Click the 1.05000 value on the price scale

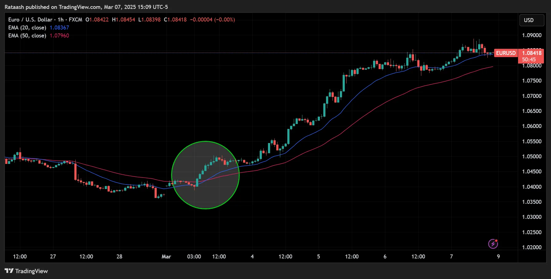coord(532,157)
